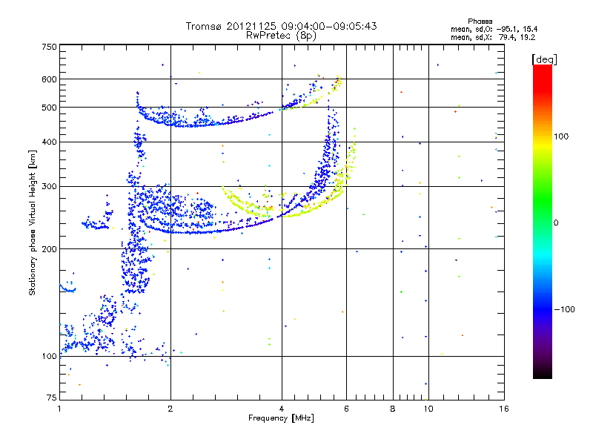Viewport: 593px width, 445px height.
Task: Click the y-axis tick label '200'
Action: coord(49,249)
